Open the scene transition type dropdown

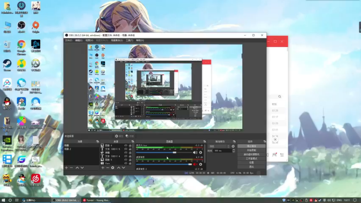click(x=219, y=146)
